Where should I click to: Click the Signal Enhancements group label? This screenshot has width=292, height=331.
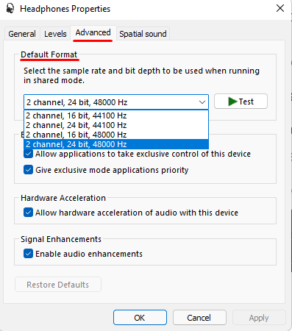[x=61, y=239]
